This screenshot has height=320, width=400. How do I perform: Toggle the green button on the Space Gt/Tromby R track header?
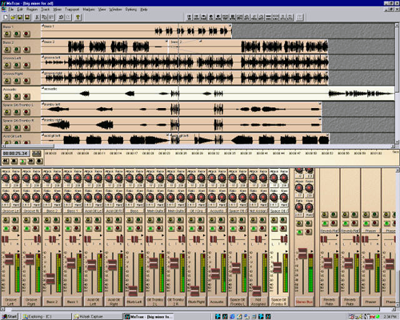coord(17,127)
